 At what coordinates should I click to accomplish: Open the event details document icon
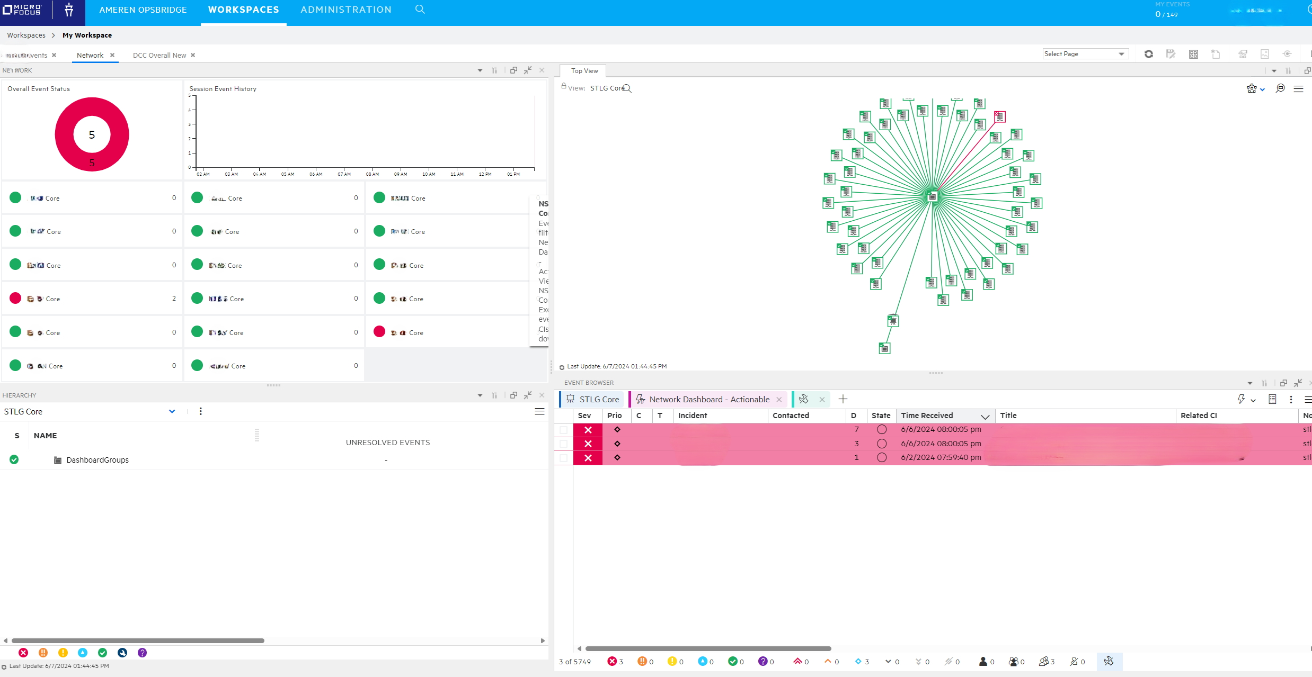point(1272,399)
